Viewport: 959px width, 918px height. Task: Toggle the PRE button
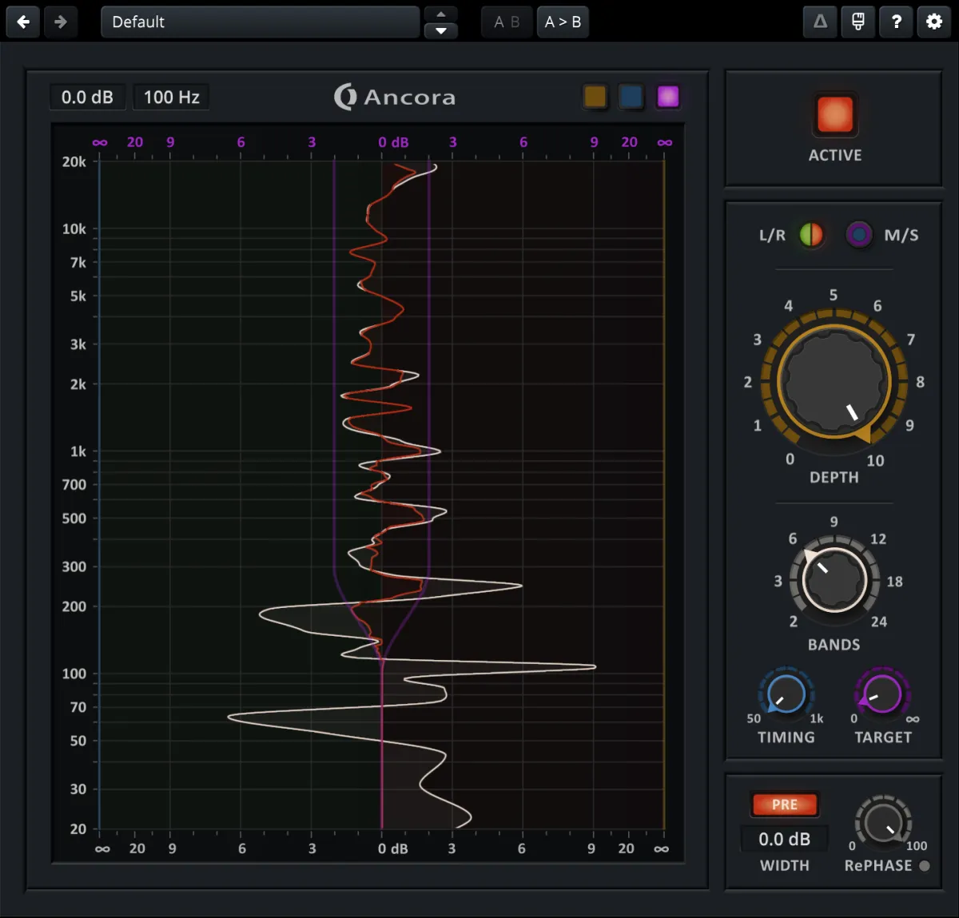784,805
